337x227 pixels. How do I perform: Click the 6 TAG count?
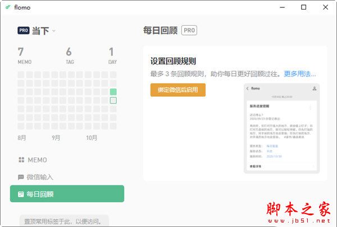[x=70, y=56]
